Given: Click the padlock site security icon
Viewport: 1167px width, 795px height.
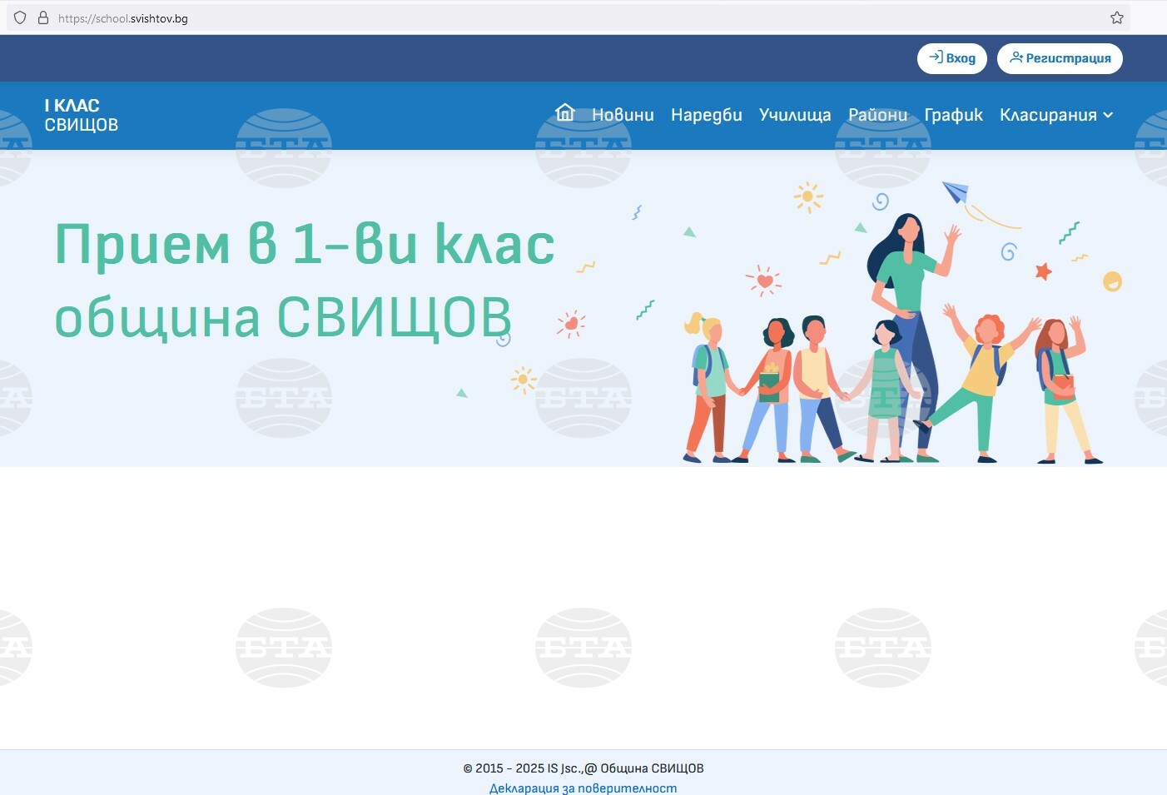Looking at the screenshot, I should [43, 17].
